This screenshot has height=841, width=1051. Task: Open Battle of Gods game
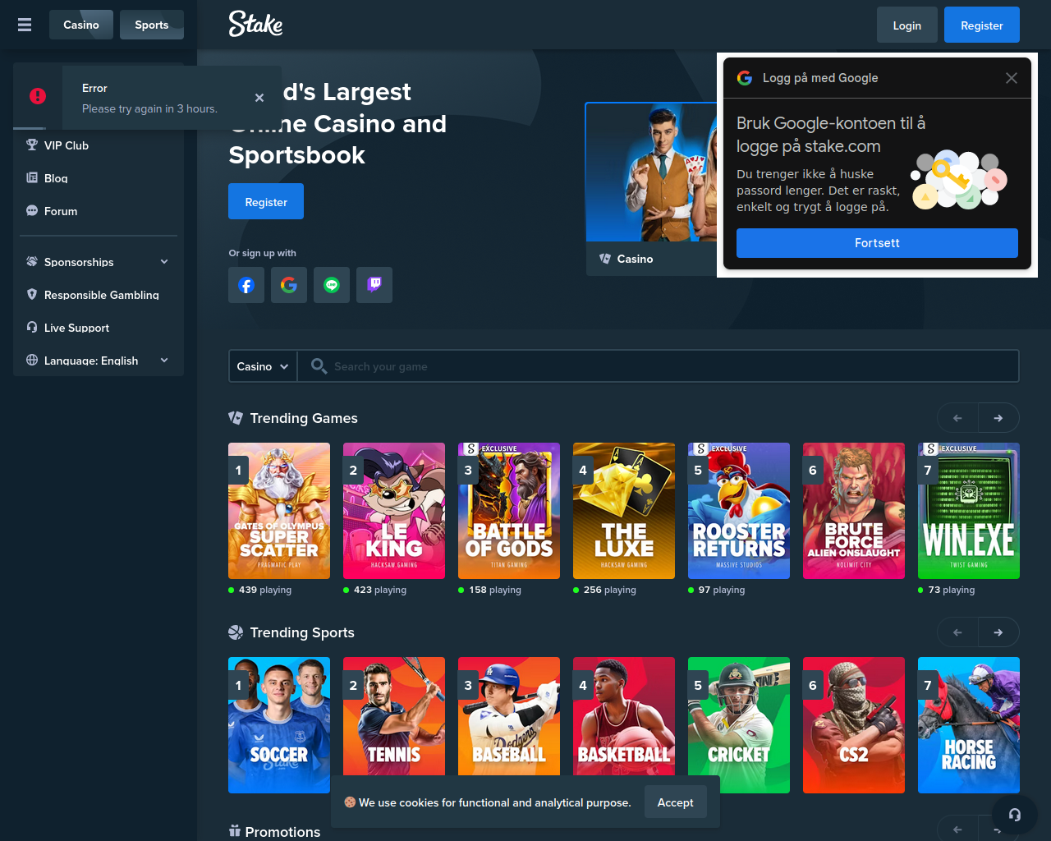509,511
